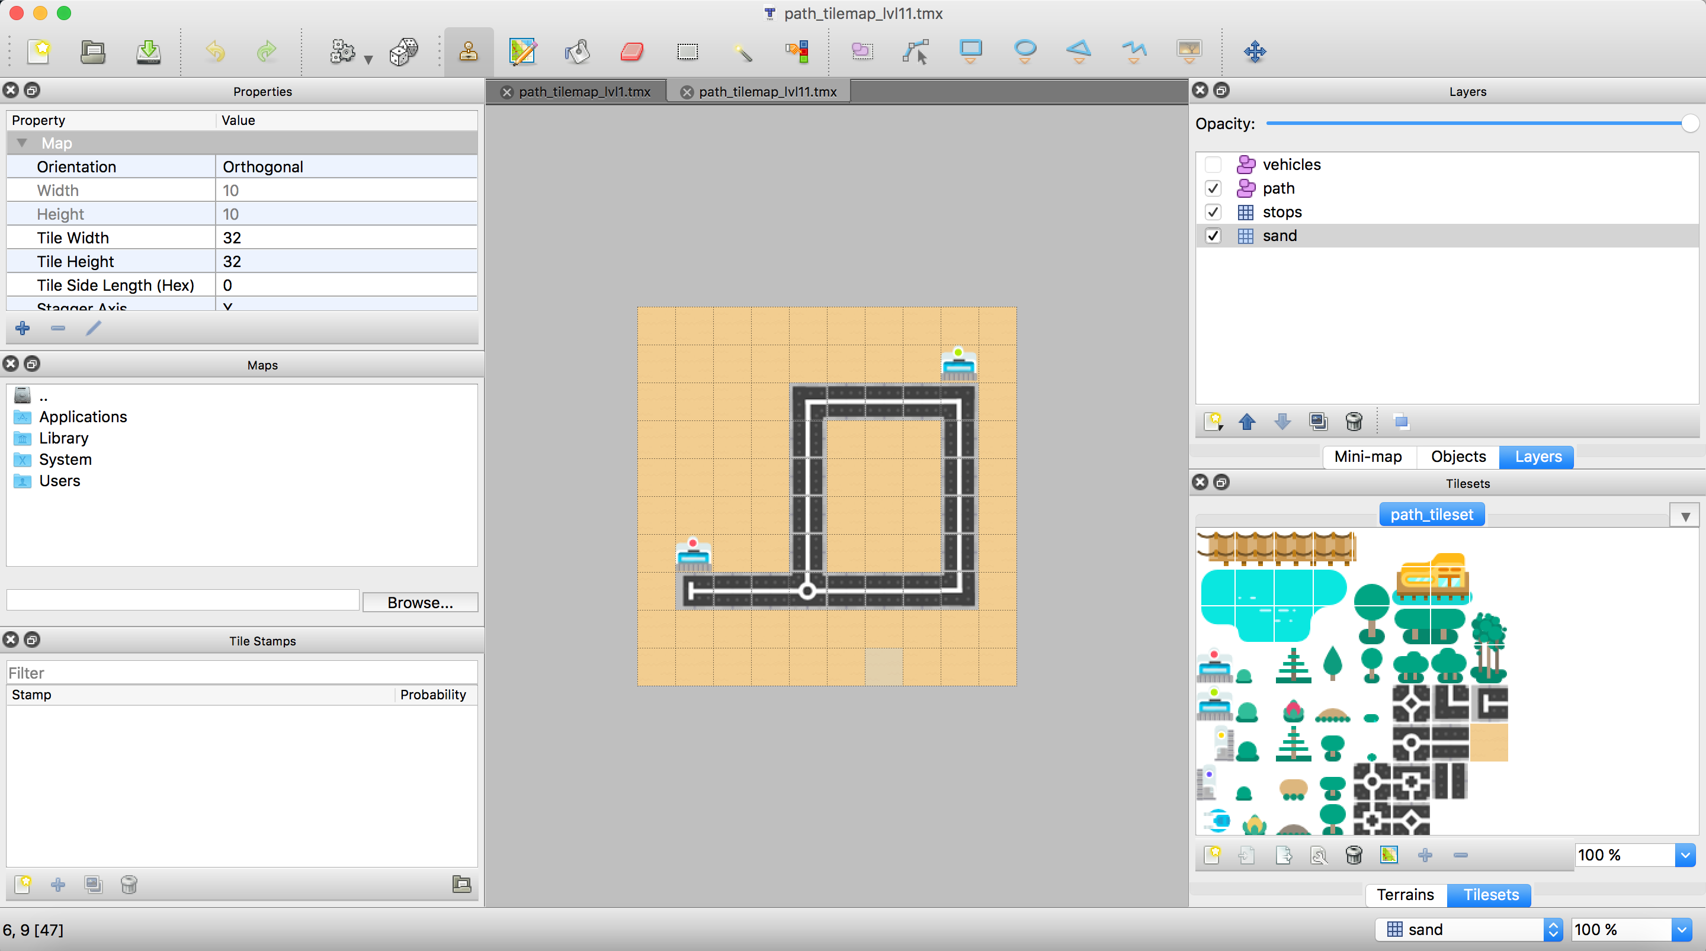The width and height of the screenshot is (1706, 951).
Task: Select the Insert Rectangle tool
Action: (x=971, y=51)
